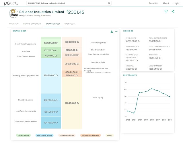This screenshot has width=183, height=143.
Task: Toggle the Equity legend chip
Action: [x=110, y=135]
